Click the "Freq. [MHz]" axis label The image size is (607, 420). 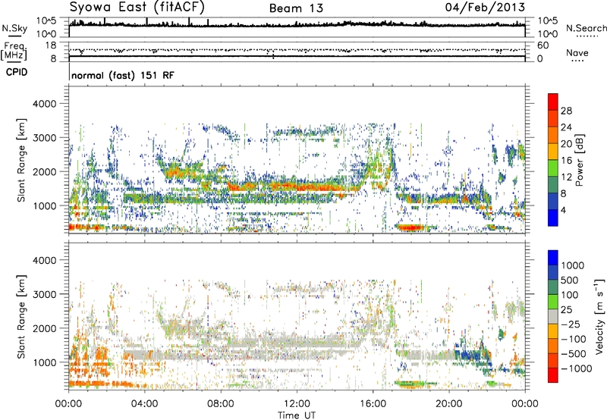coord(14,52)
